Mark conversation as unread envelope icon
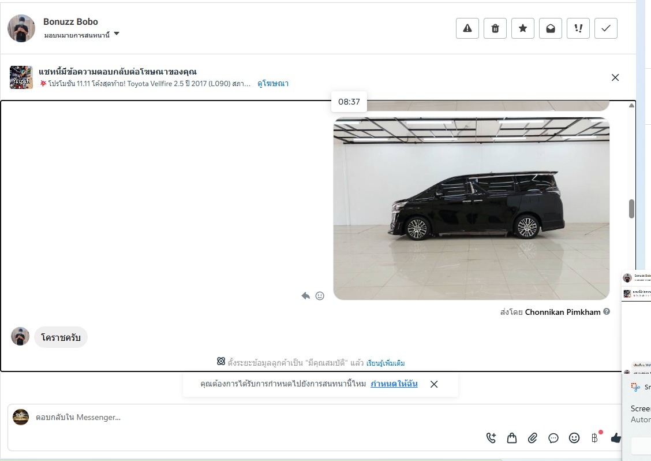This screenshot has width=651, height=461. (x=551, y=28)
